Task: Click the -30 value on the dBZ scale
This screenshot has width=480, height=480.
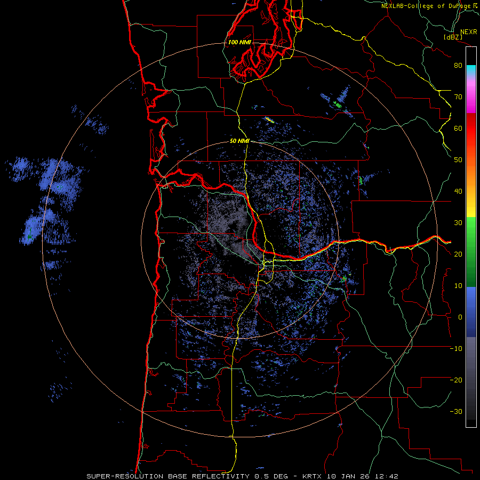Action: click(x=456, y=412)
